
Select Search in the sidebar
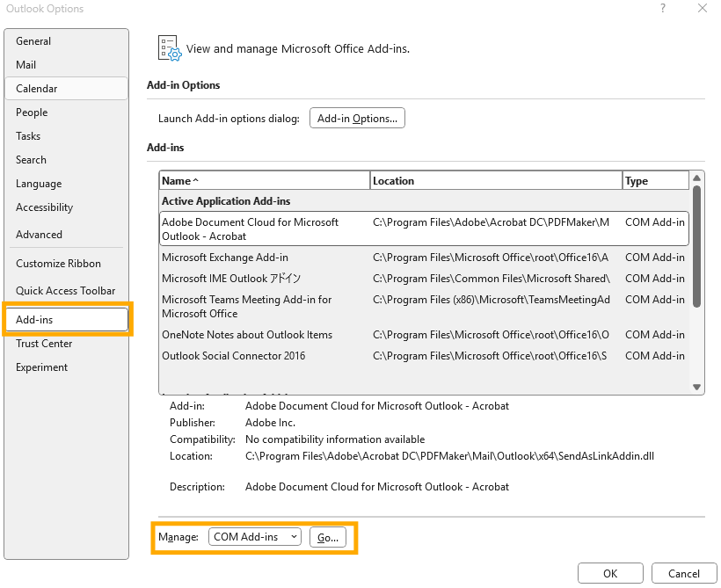(x=66, y=160)
